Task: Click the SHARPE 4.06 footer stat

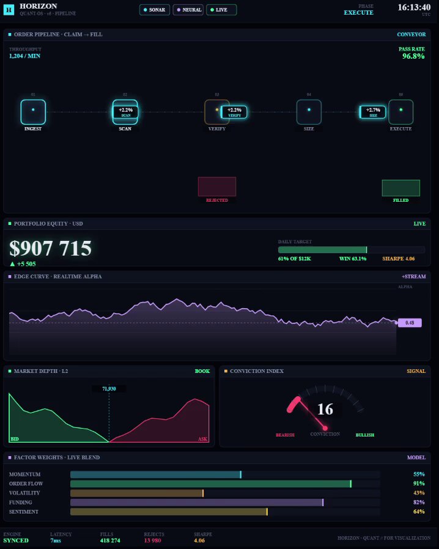Action: click(203, 537)
